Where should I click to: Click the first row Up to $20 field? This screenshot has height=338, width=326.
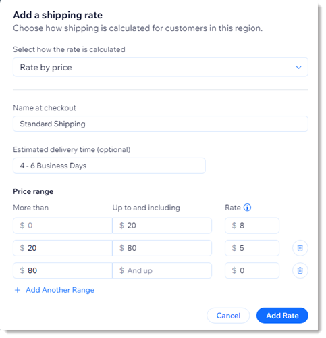[162, 225]
